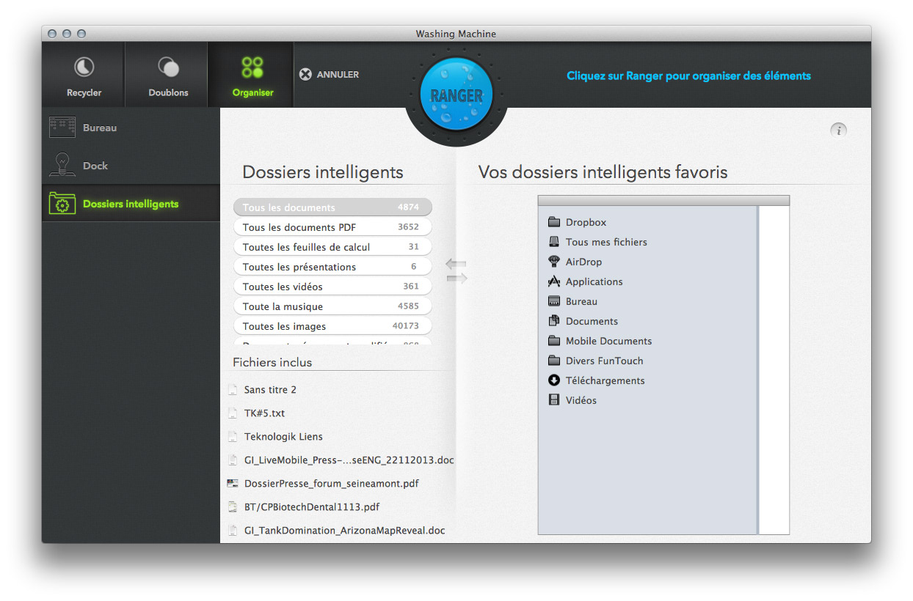Select Dock in the sidebar
913x601 pixels.
tap(131, 166)
